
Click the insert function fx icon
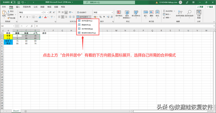(x=32, y=26)
